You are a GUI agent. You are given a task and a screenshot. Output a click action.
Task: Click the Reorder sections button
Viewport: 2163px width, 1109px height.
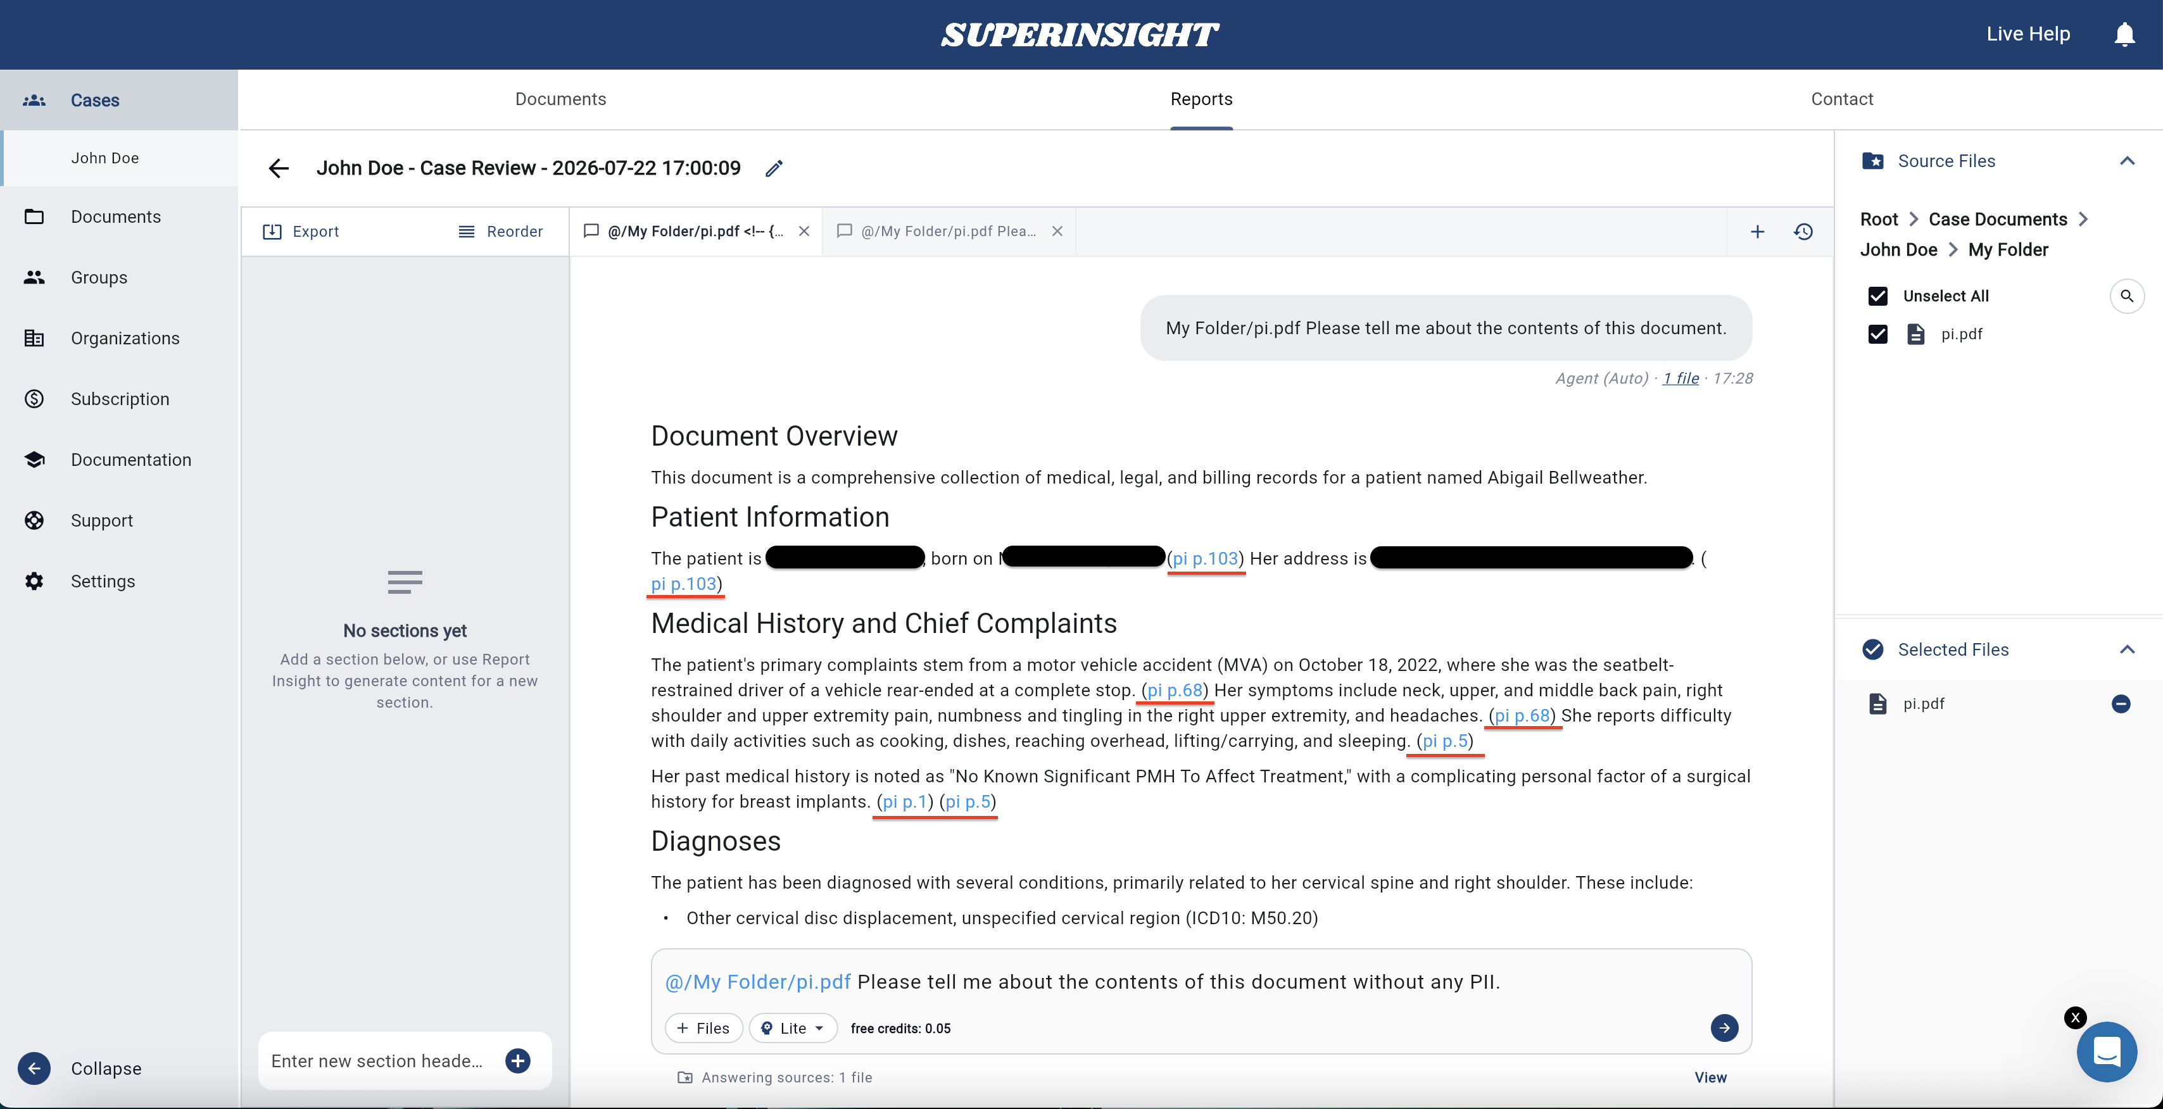[x=500, y=232]
